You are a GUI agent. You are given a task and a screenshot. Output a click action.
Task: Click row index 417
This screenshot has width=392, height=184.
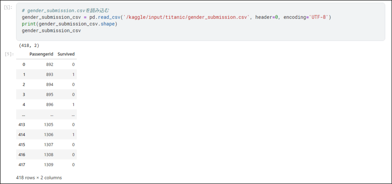[x=22, y=165]
